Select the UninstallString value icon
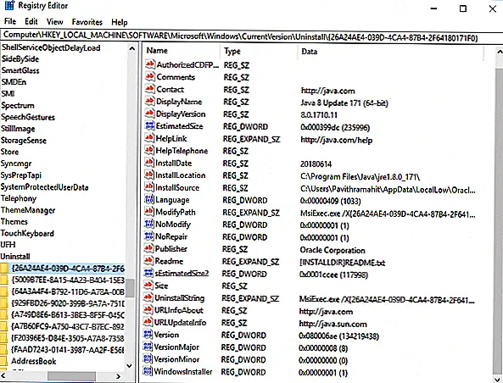 click(148, 297)
